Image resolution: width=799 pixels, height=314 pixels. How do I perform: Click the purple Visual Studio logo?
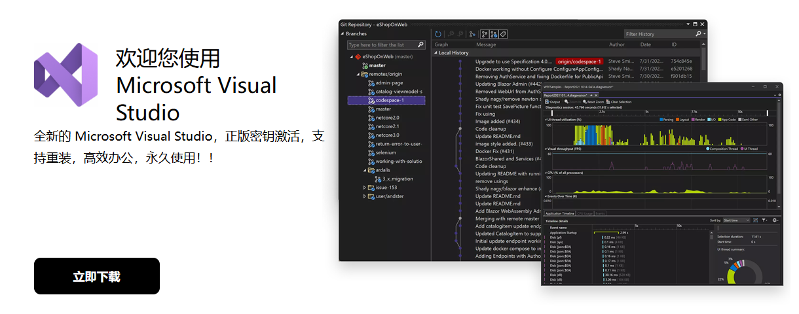(x=66, y=75)
